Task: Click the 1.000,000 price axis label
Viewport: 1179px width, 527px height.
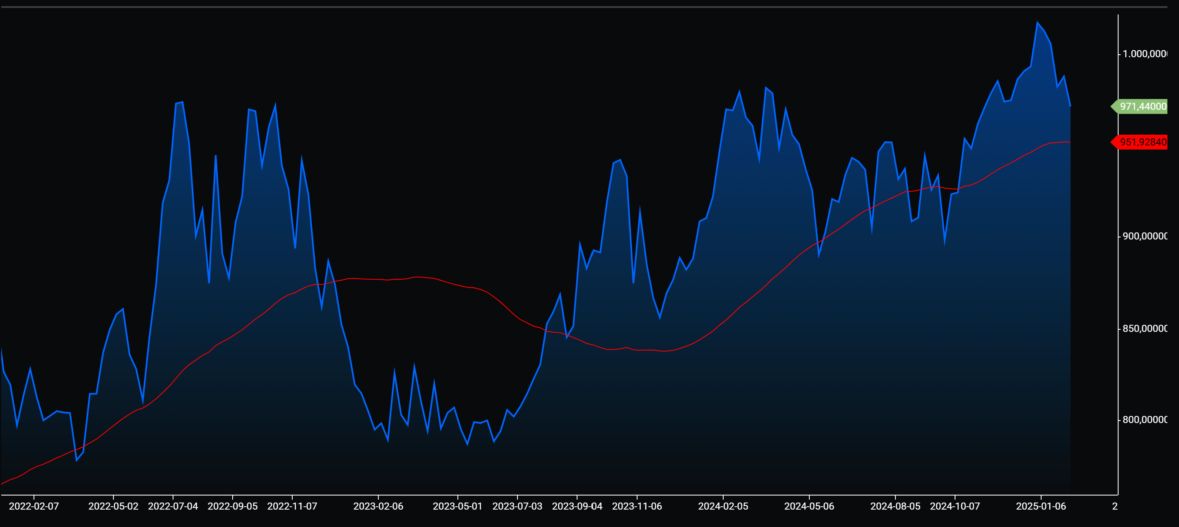Action: pyautogui.click(x=1145, y=54)
